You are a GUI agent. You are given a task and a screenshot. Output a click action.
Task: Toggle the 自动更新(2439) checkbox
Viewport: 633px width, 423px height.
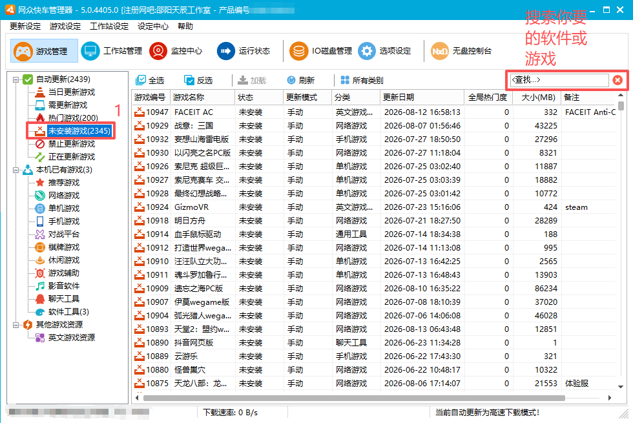(x=27, y=79)
